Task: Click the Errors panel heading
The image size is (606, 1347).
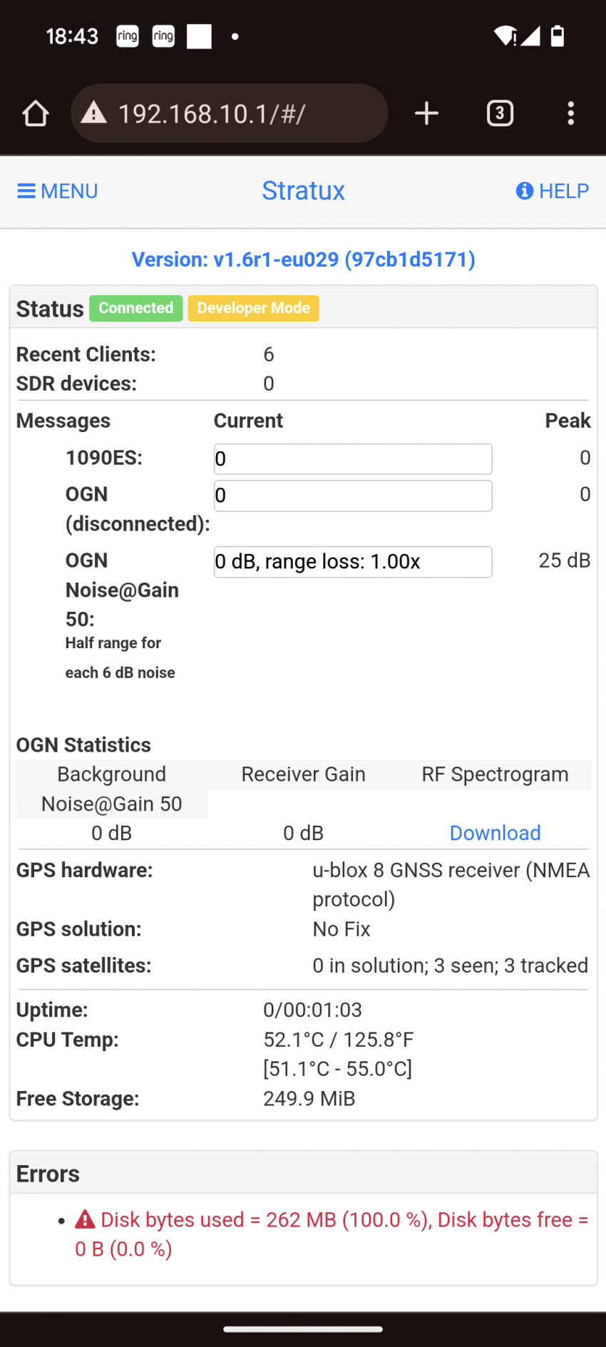Action: (48, 1174)
